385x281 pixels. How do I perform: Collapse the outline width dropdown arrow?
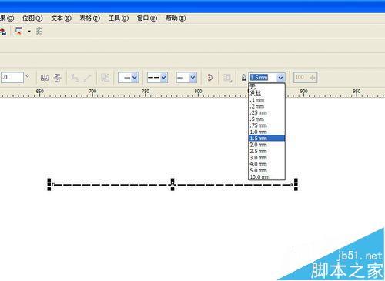click(281, 77)
